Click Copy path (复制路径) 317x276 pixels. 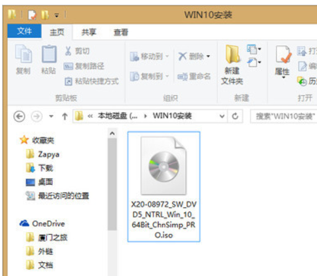click(84, 66)
